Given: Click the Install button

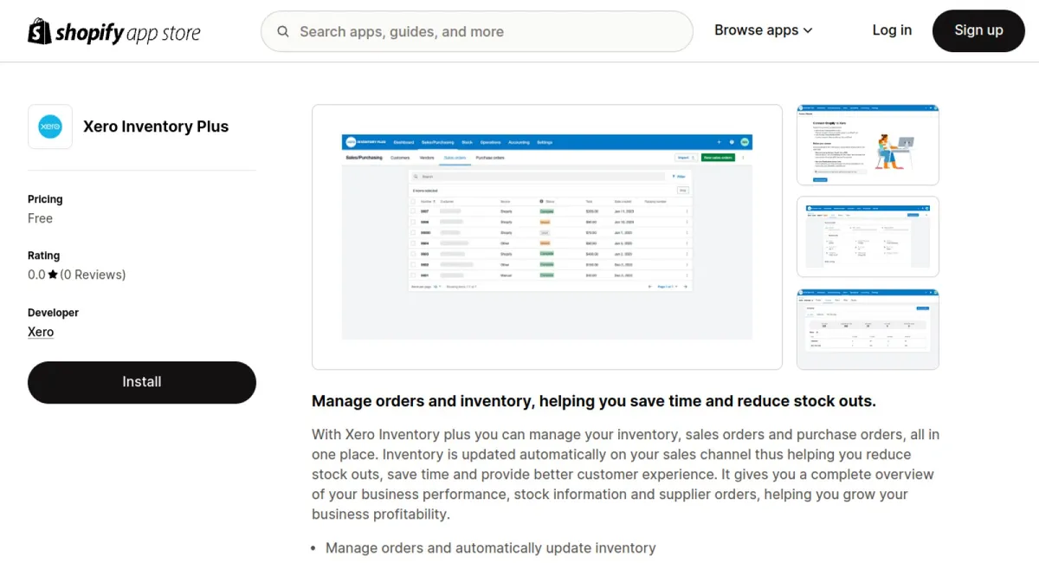Looking at the screenshot, I should tap(142, 382).
